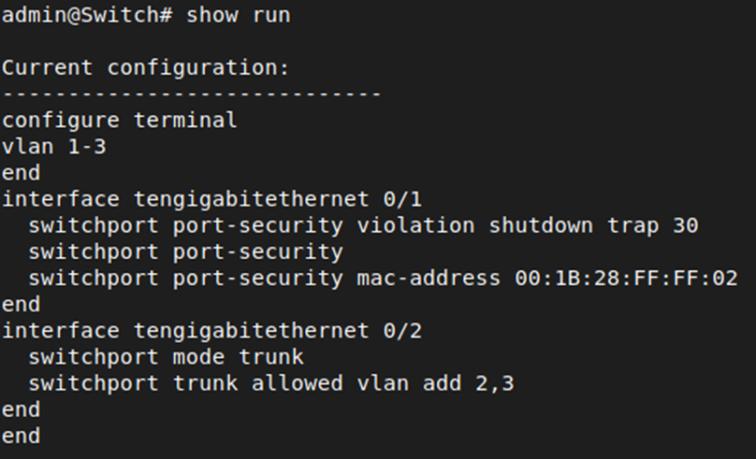The width and height of the screenshot is (756, 459).
Task: Click the word "violation" in port-security line
Action: pos(416,225)
